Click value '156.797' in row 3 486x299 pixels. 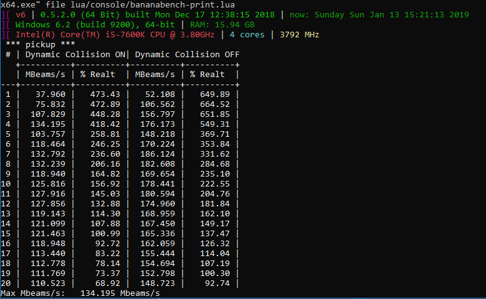click(158, 114)
